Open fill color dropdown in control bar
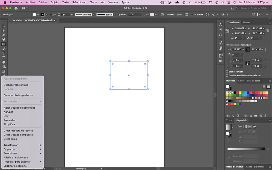Screen dimensions: 272x170 coord(38,15)
